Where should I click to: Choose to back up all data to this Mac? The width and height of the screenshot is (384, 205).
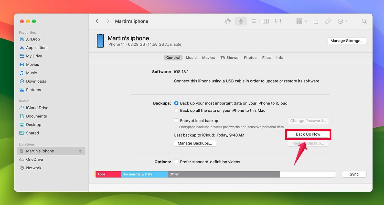pyautogui.click(x=176, y=110)
